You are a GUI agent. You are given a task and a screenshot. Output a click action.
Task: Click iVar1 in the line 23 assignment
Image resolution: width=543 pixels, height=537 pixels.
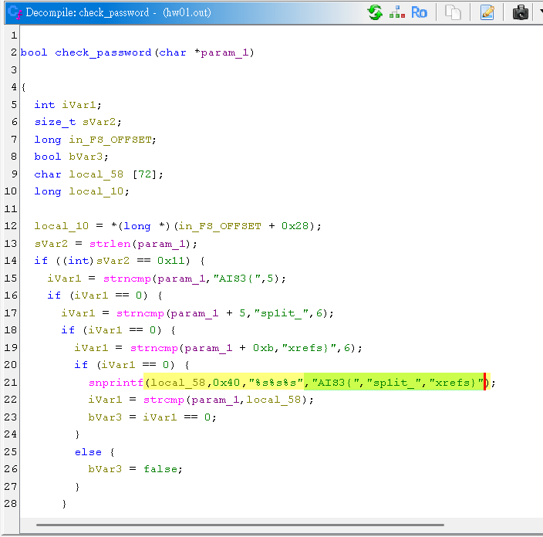pyautogui.click(x=160, y=417)
